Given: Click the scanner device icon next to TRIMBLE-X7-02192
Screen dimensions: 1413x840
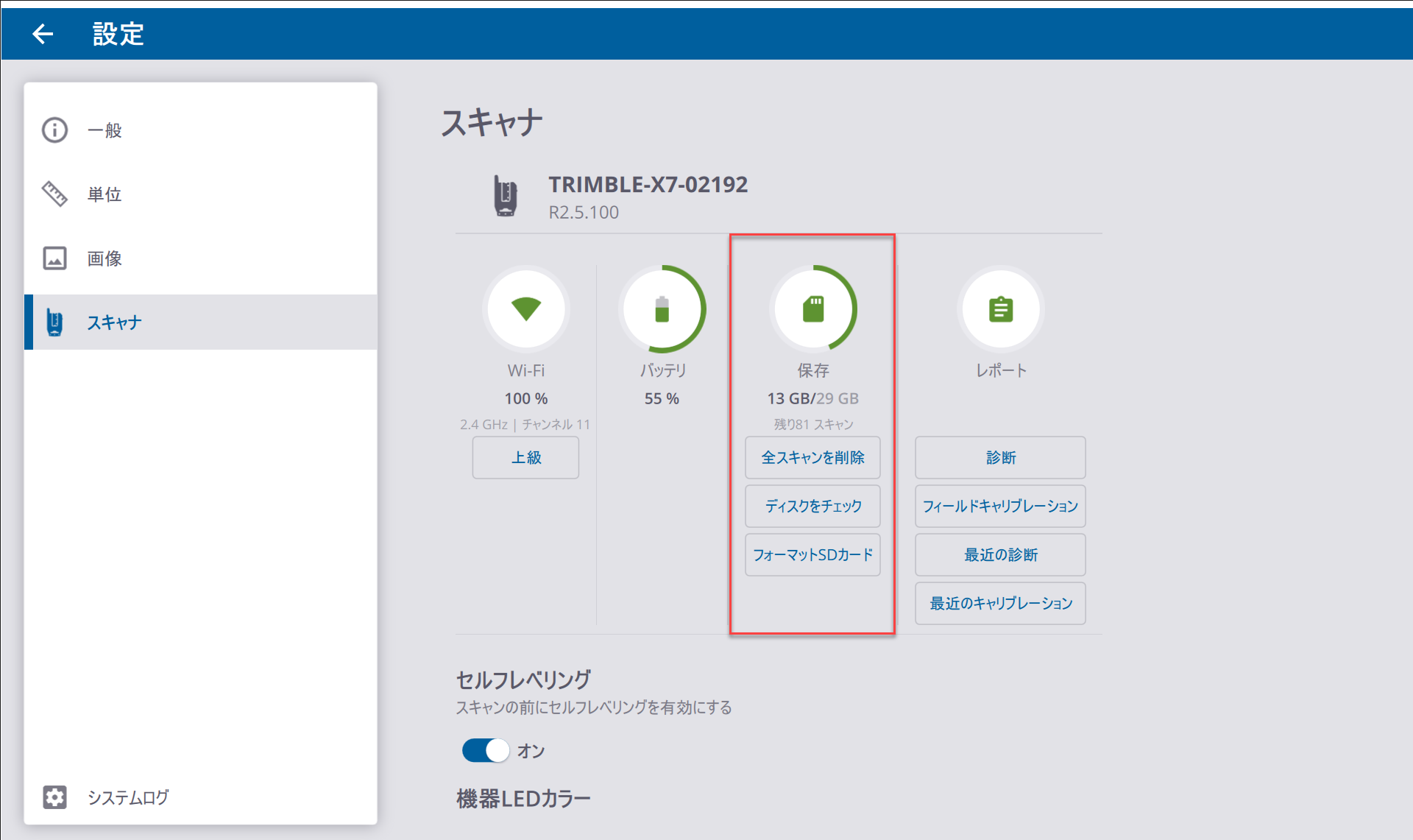Looking at the screenshot, I should click(505, 196).
